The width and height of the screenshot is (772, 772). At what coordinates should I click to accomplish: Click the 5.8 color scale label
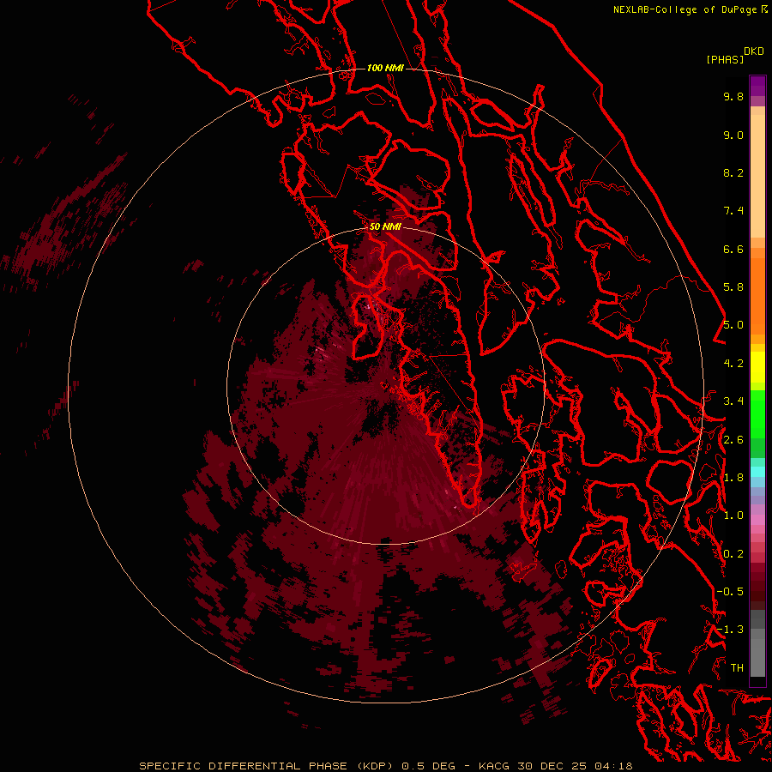733,287
